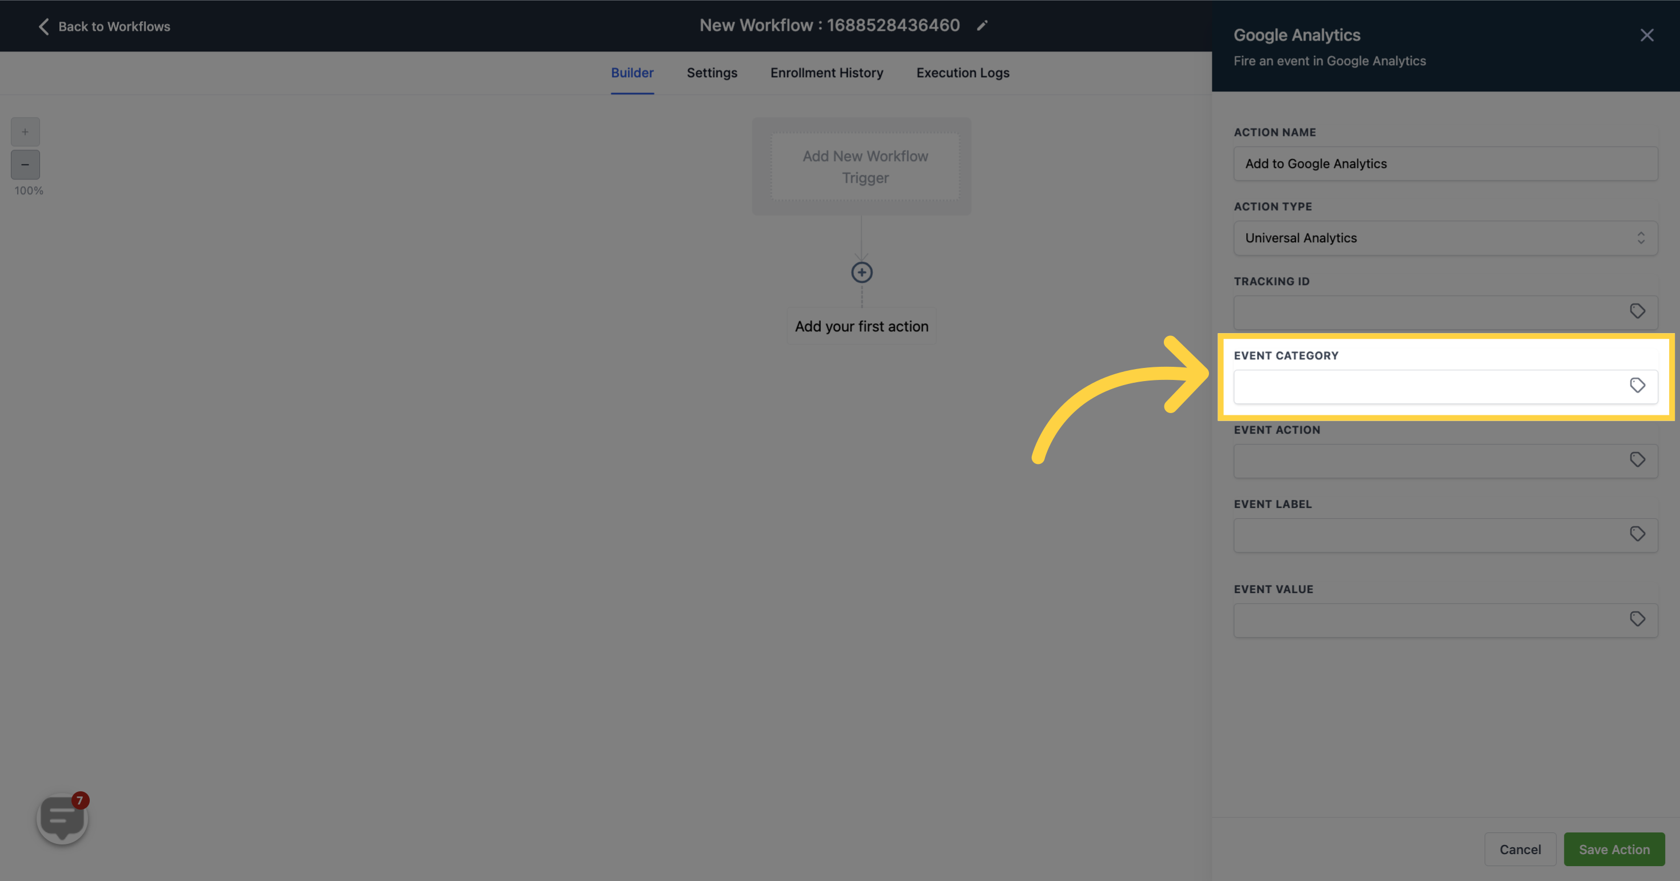Switch to the Execution Logs tab

(x=962, y=72)
